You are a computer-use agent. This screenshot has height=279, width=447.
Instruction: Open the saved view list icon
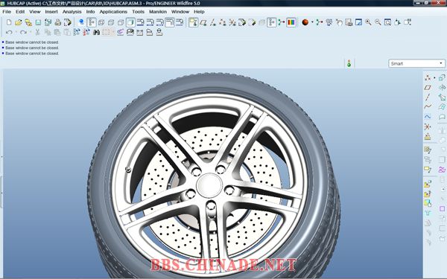pos(407,22)
